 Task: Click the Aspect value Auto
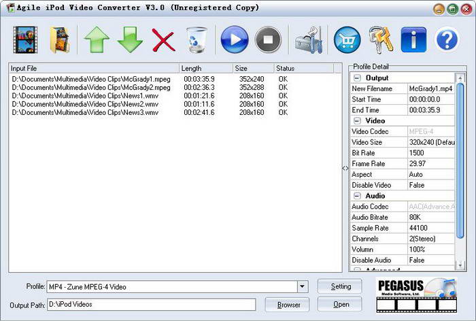click(430, 174)
